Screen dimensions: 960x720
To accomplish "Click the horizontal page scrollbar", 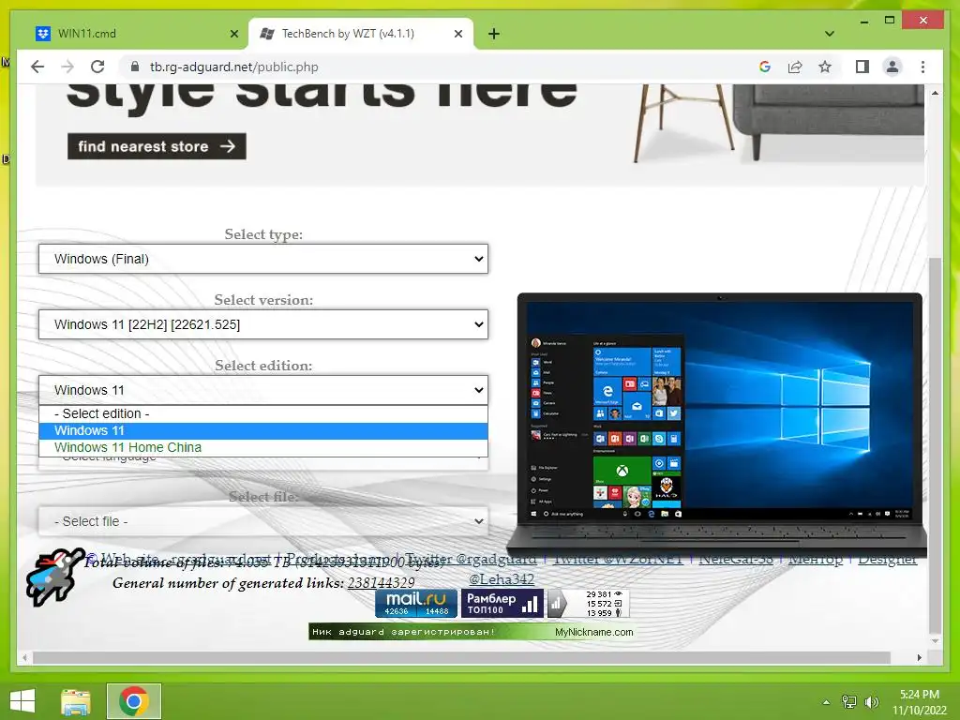I will point(461,657).
